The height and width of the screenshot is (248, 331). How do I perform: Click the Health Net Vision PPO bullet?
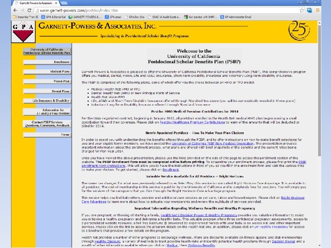pos(108,97)
